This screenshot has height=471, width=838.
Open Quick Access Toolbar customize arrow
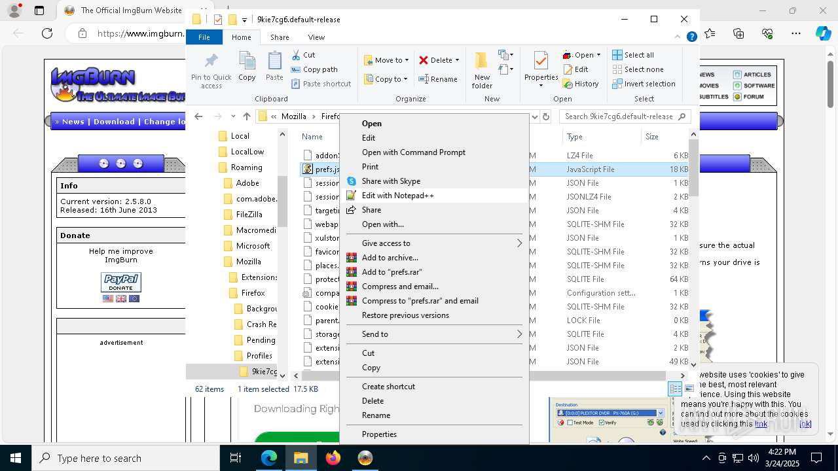point(244,20)
